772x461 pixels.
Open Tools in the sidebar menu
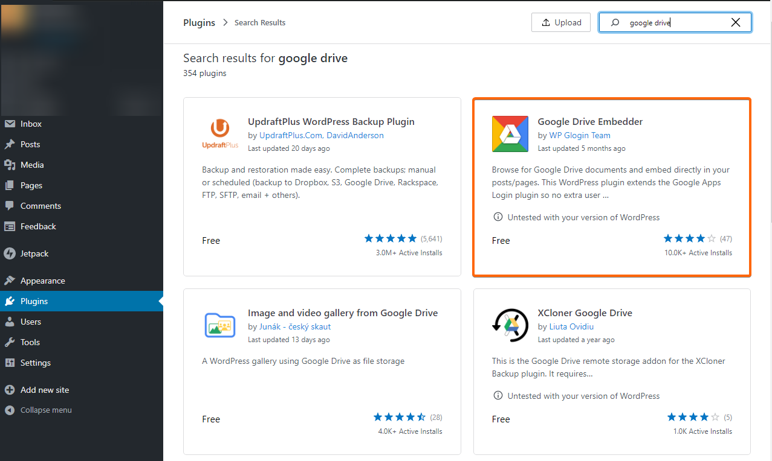coord(82,342)
